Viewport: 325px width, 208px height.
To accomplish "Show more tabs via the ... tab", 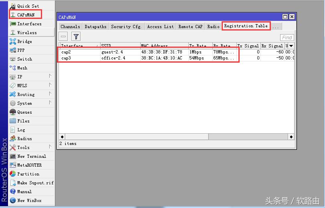I will [x=276, y=27].
